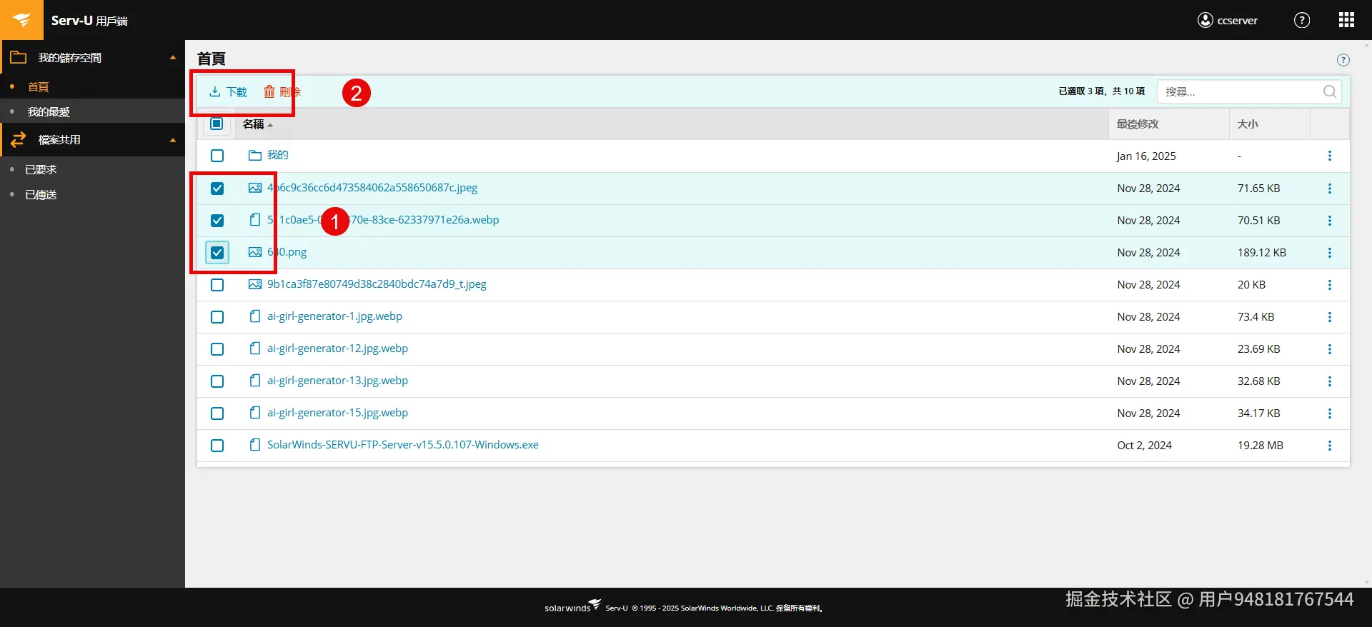Open the 4b6c9c36cc6d473584062a558650687c.jpeg file

click(372, 188)
